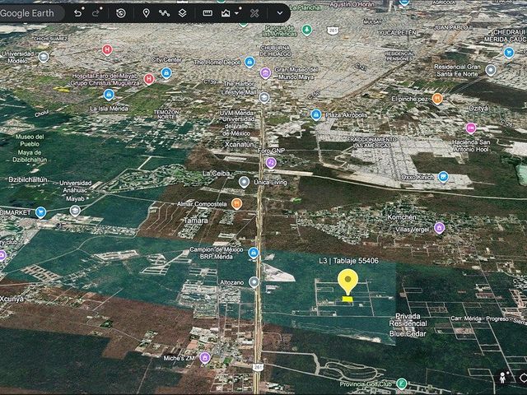Screen dimensions: 527x395
Task: Click the crossed tools icon in the toolbar
Action: tap(254, 13)
